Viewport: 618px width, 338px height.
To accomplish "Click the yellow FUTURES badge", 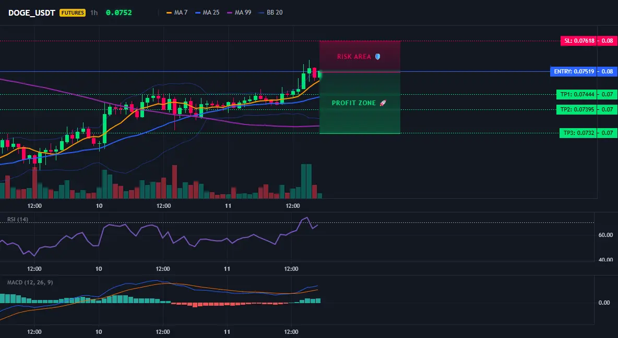I will (73, 12).
